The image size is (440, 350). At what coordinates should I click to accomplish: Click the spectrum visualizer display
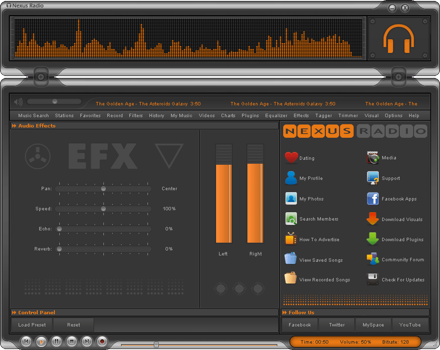tap(188, 38)
